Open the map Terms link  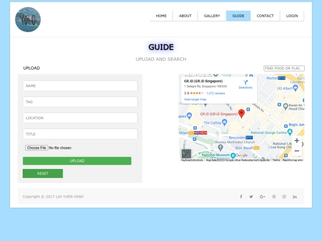(x=276, y=160)
